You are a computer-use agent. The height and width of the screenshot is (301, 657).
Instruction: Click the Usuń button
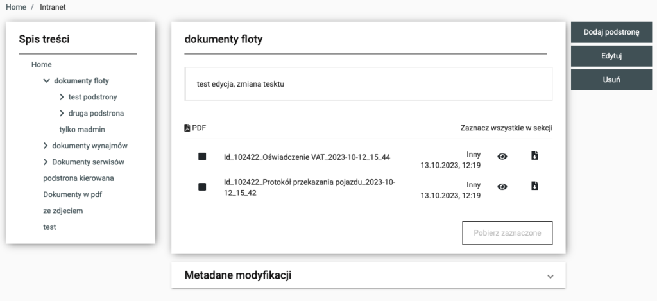coord(611,80)
